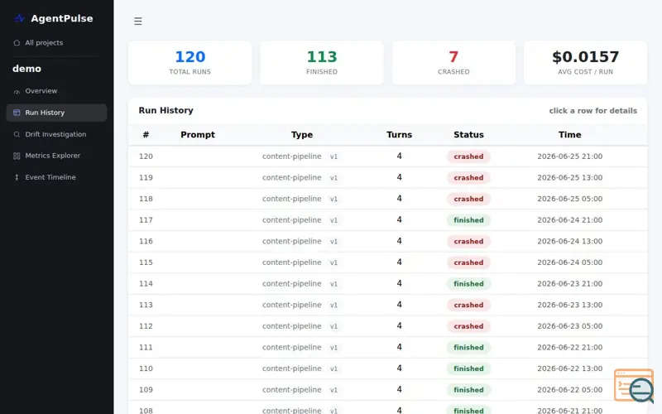Open run number 110
Screen dimensions: 662x414
(x=387, y=368)
